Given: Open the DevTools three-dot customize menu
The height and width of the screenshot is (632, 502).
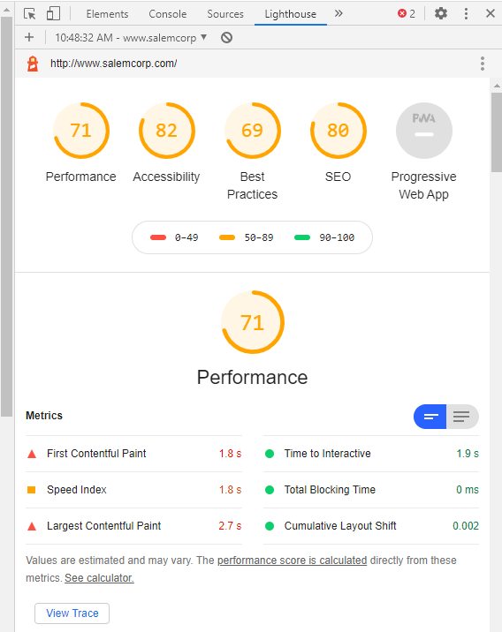Looking at the screenshot, I should click(466, 14).
